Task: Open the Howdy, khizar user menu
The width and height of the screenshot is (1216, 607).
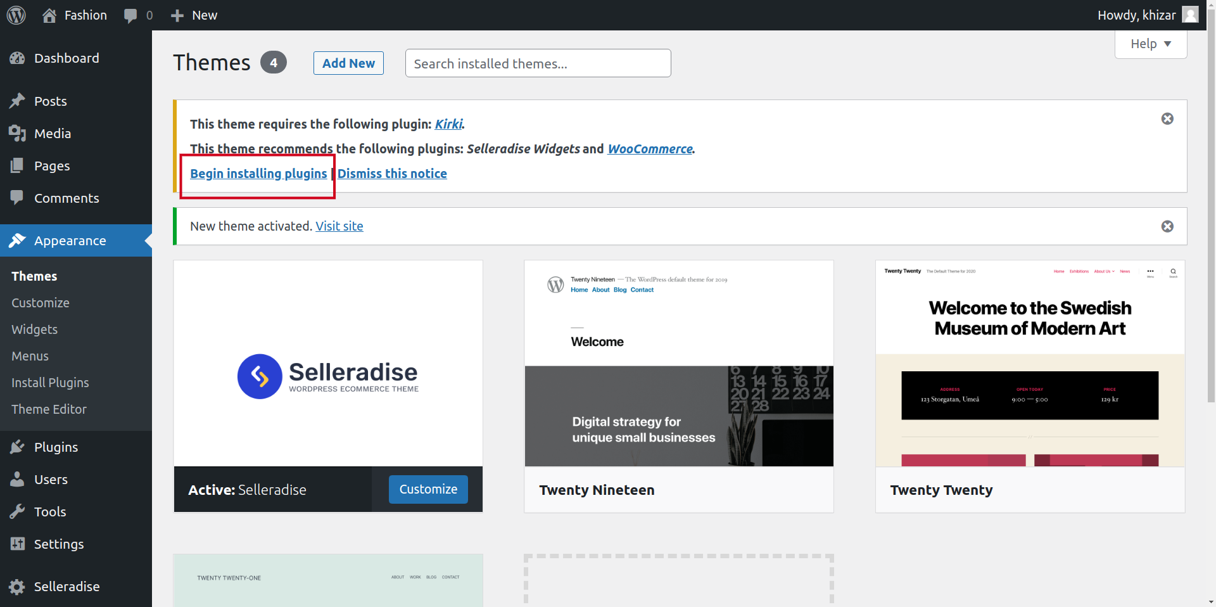Action: (x=1147, y=15)
